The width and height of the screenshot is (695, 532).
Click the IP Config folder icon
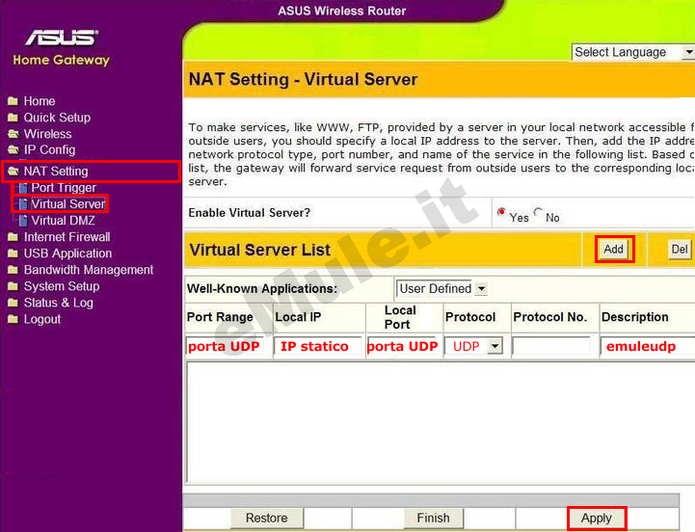click(13, 149)
